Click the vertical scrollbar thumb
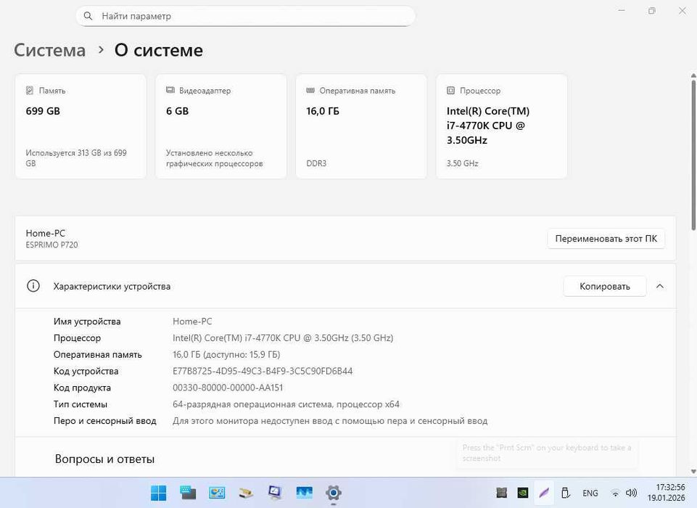The width and height of the screenshot is (697, 508). coord(693,155)
